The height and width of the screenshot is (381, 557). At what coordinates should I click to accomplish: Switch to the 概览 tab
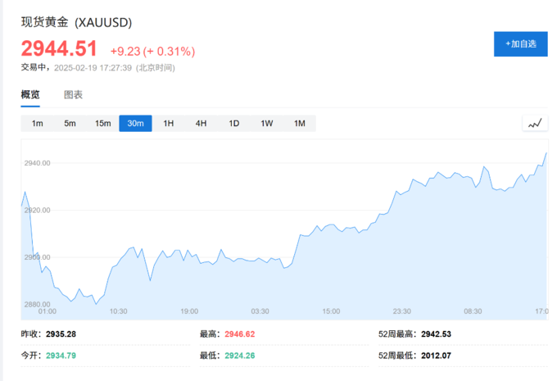point(30,95)
